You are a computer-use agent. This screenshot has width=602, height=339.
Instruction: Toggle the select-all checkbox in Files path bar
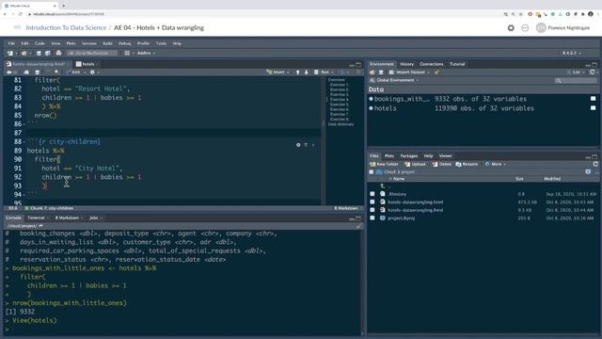click(x=372, y=171)
